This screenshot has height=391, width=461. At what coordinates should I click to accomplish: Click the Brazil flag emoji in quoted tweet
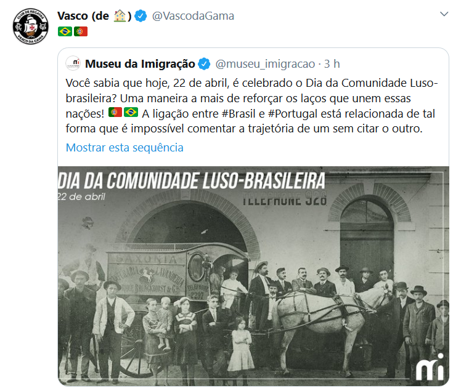pyautogui.click(x=131, y=112)
